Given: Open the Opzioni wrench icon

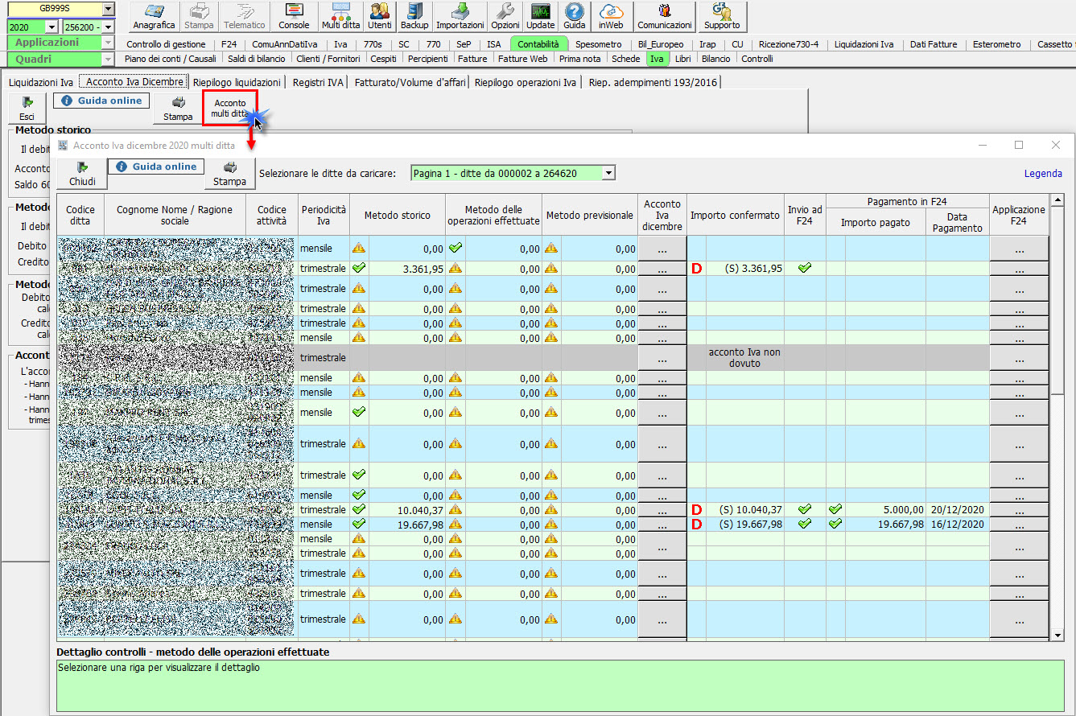Looking at the screenshot, I should [505, 16].
